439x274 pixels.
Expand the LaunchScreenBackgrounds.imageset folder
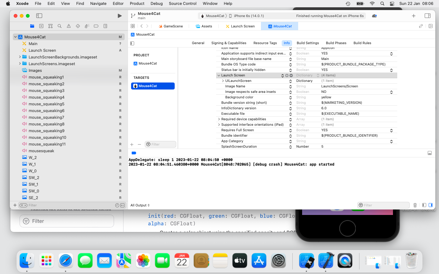pos(20,57)
